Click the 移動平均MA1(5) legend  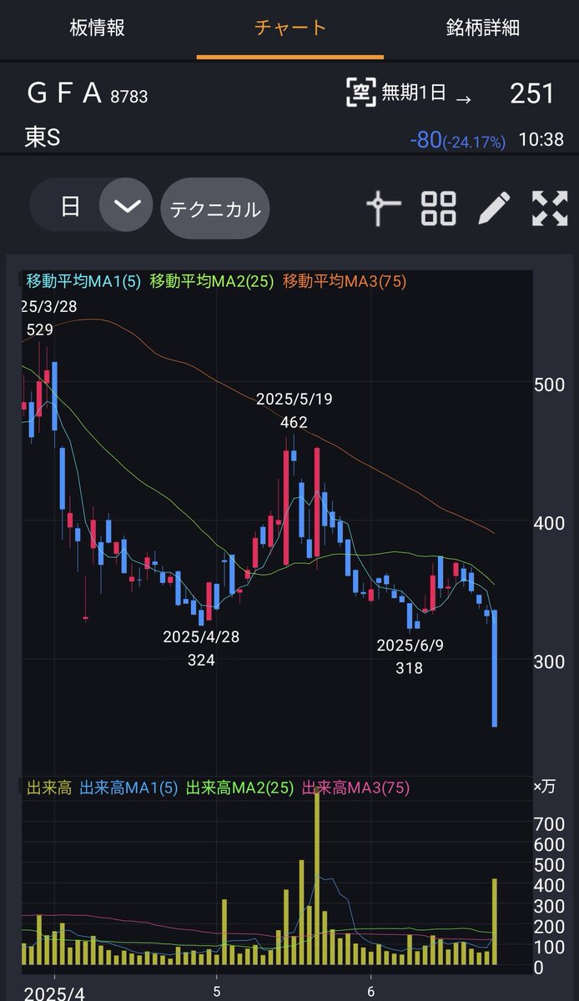pos(84,281)
